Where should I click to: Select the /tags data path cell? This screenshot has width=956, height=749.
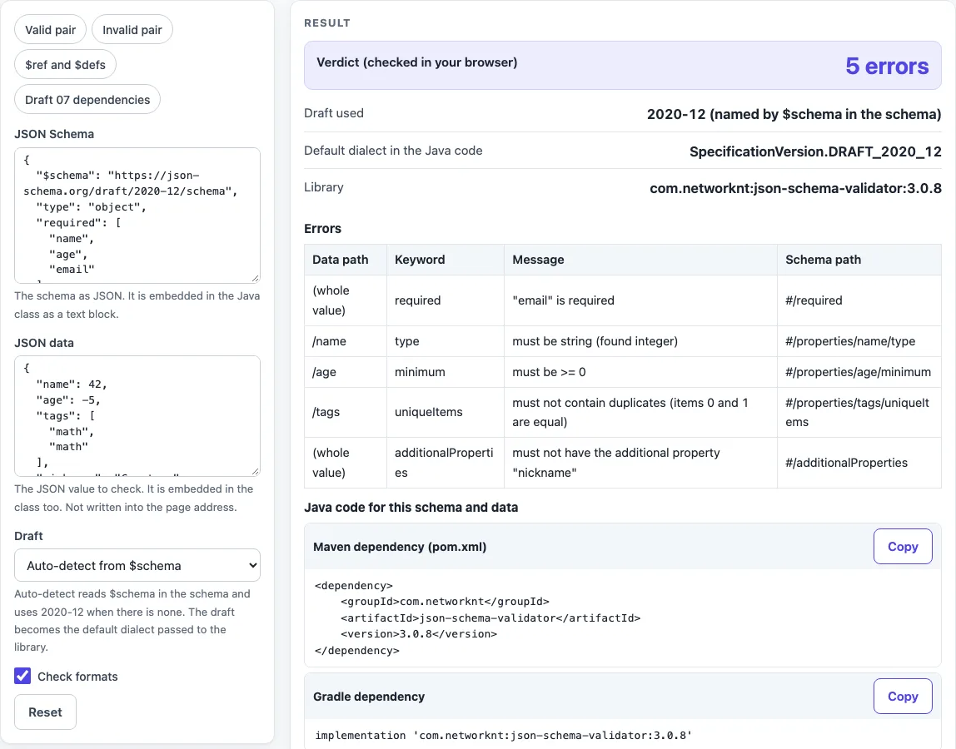(346, 412)
